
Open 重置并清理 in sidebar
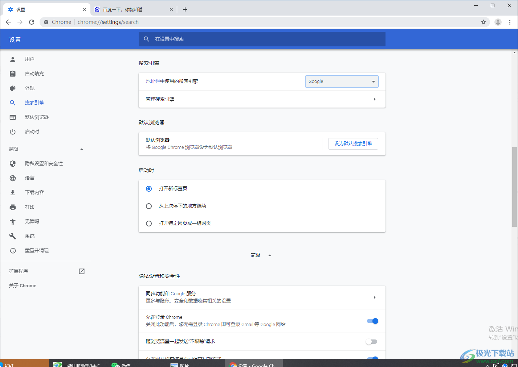[x=37, y=250]
